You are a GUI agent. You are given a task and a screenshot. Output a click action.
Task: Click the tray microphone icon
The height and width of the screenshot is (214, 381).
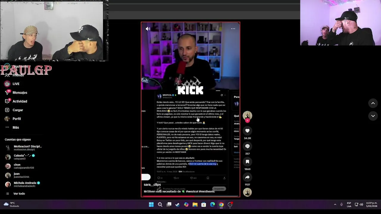tap(341, 204)
